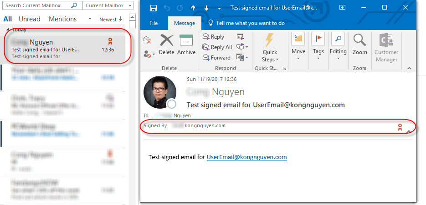Click the Reply All button
The height and width of the screenshot is (205, 426).
pos(217,47)
